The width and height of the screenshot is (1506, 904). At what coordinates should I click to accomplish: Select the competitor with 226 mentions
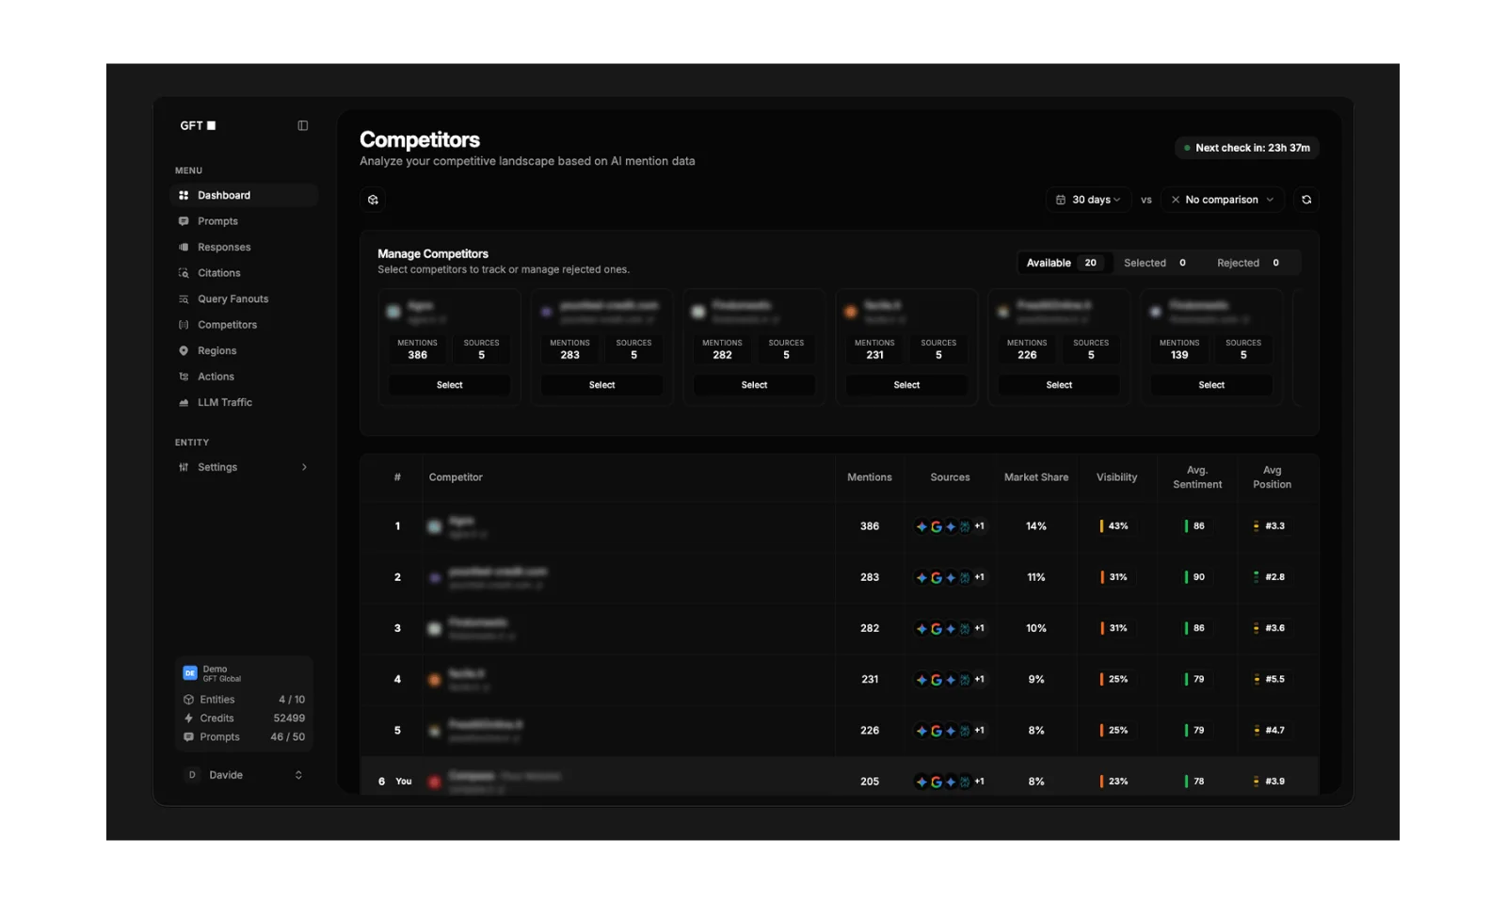pyautogui.click(x=1060, y=385)
